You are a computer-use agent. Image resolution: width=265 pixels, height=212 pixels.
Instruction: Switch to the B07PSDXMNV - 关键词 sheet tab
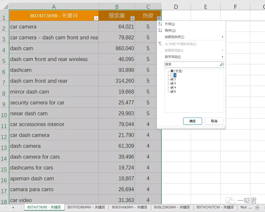point(86,207)
